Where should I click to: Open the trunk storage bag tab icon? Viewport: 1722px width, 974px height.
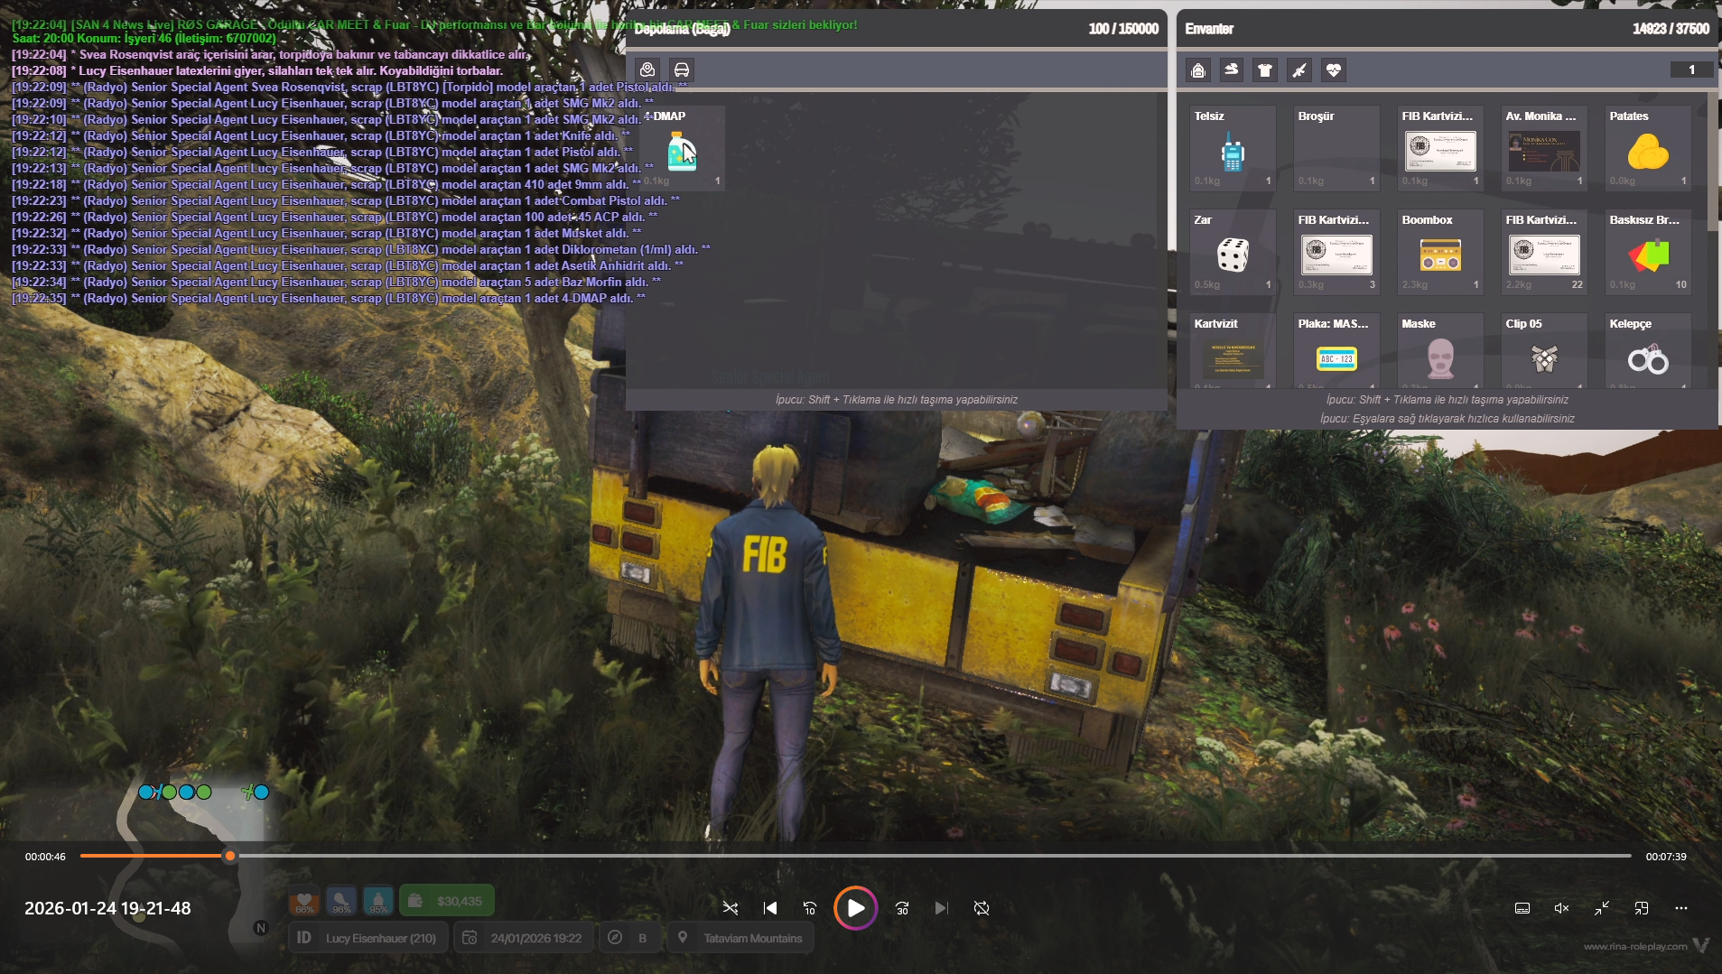pyautogui.click(x=647, y=70)
